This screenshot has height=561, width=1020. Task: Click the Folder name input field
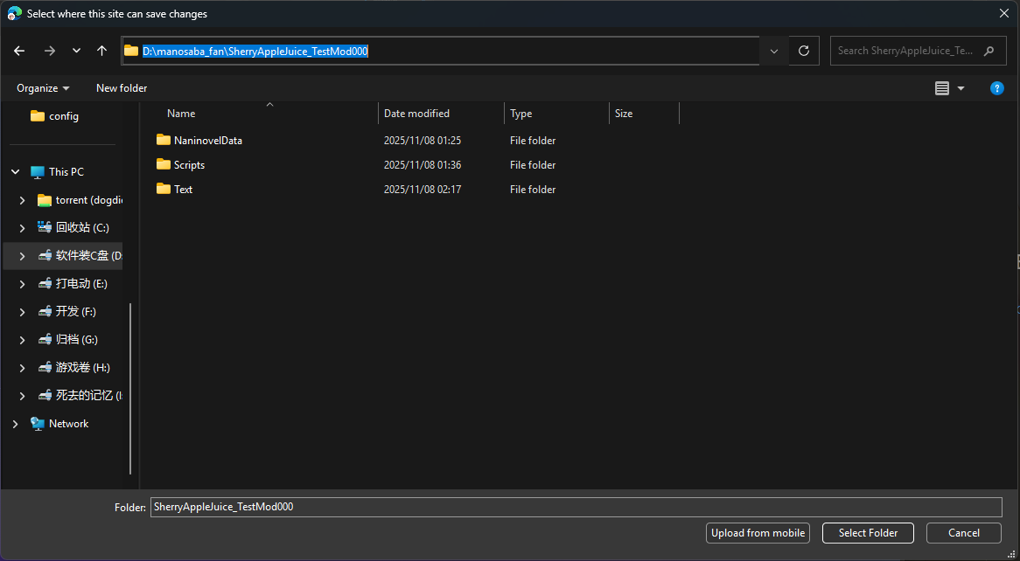coord(575,507)
